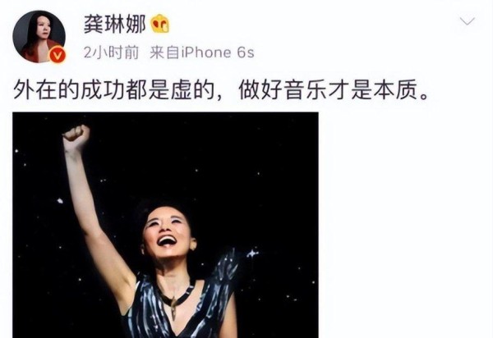493x338 pixels.
Task: Tap the raised fist in the photo
Action: tap(76, 135)
